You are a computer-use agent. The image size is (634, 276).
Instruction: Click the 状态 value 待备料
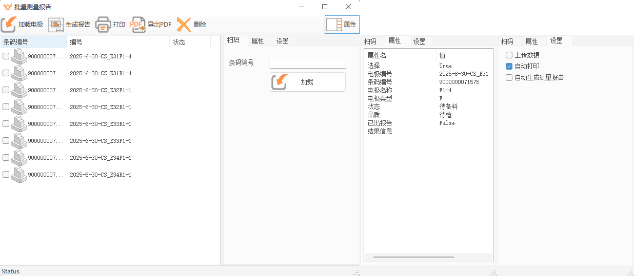448,107
